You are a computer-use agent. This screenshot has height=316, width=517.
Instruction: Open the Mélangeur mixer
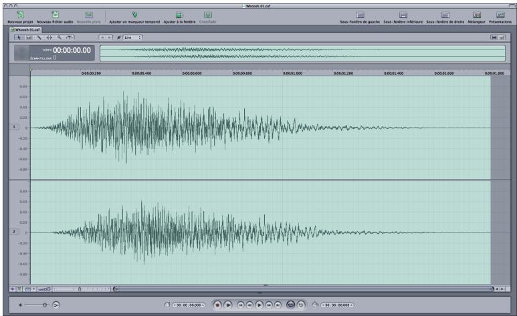tap(477, 15)
